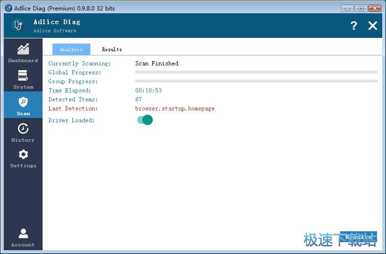Switch to the Analysis tab

(x=71, y=49)
